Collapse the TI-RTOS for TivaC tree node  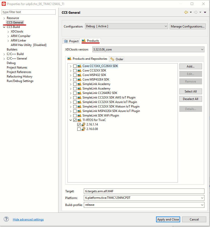(x=71, y=120)
